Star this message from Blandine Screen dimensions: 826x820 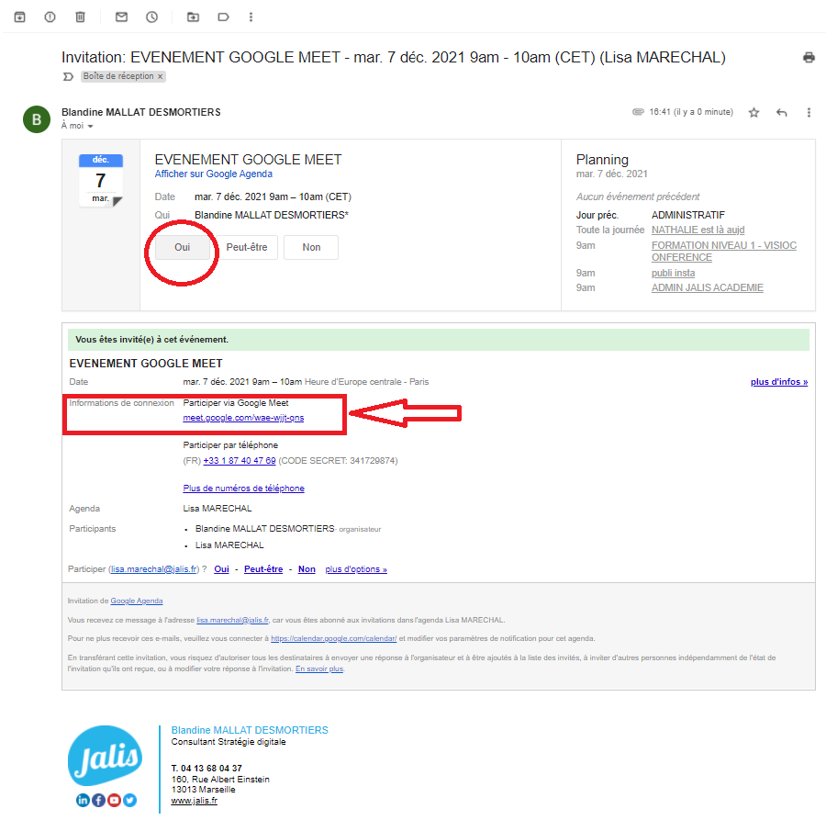pyautogui.click(x=753, y=112)
